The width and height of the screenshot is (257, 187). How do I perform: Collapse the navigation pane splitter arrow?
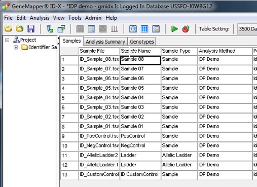point(58,39)
